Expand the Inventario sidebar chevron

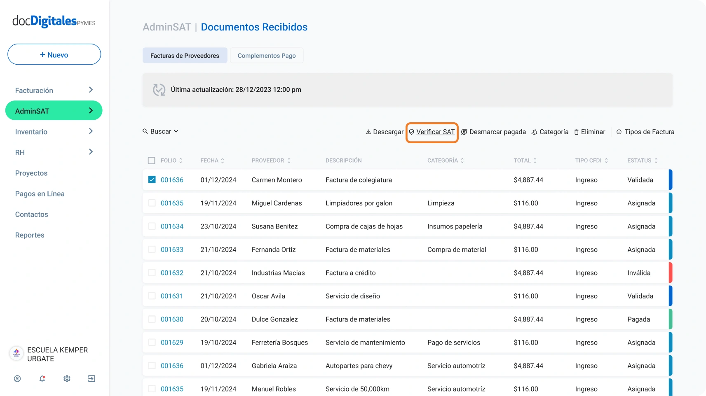(91, 131)
